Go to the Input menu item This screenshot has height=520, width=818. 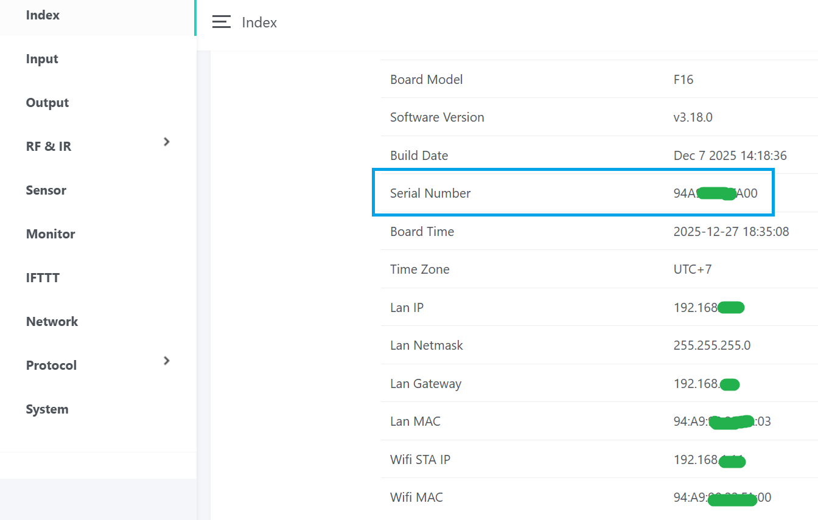click(x=42, y=59)
